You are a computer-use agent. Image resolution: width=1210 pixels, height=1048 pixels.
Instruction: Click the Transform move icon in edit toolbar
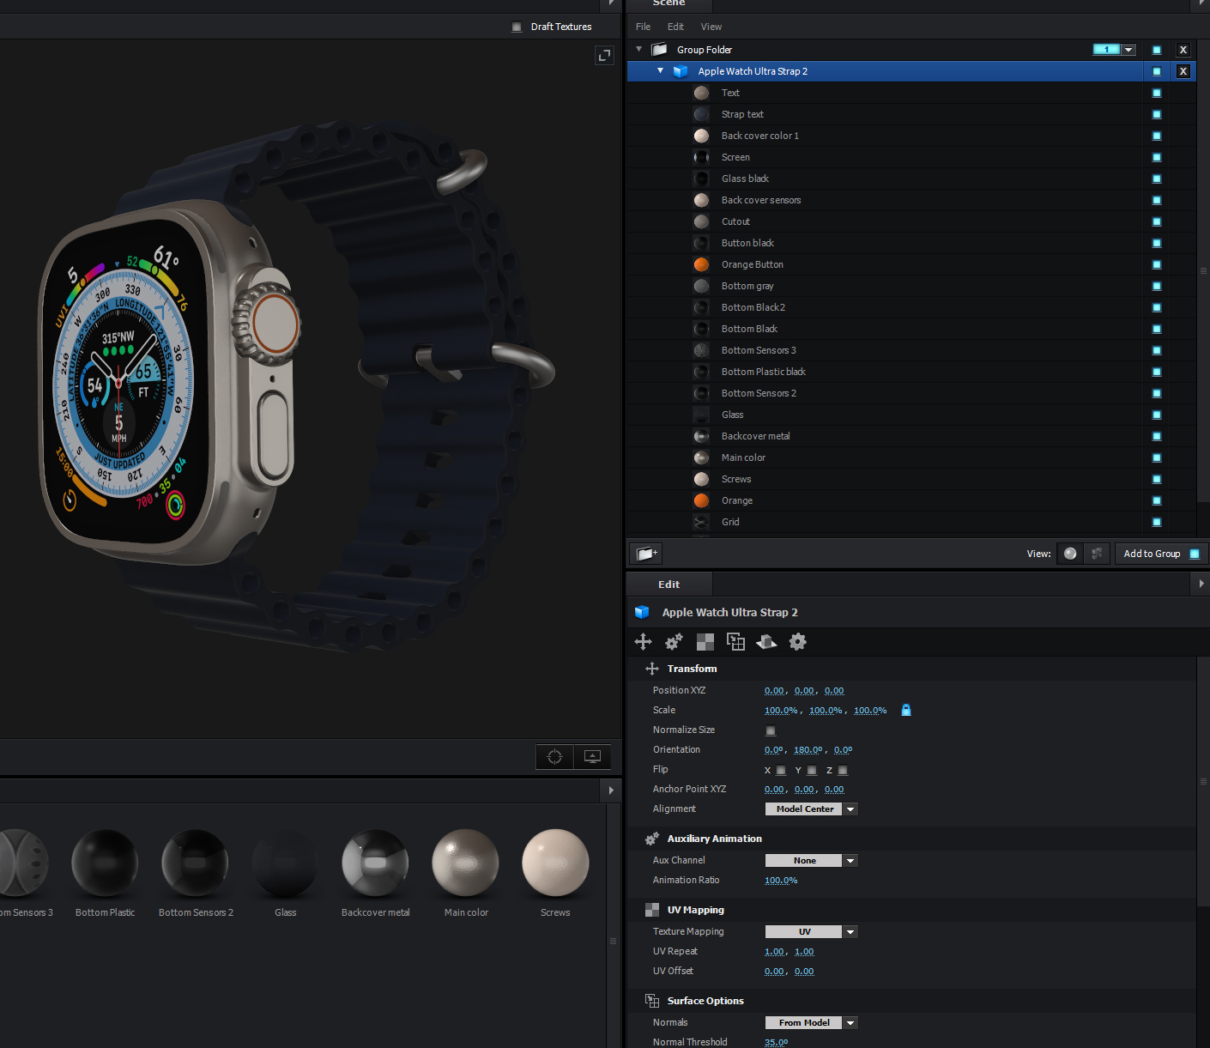pyautogui.click(x=643, y=641)
